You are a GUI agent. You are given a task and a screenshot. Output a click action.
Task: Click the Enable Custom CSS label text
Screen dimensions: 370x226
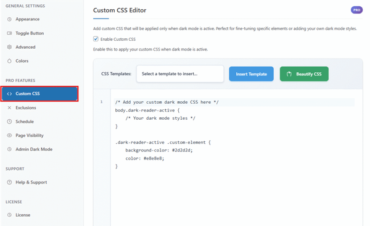point(118,40)
